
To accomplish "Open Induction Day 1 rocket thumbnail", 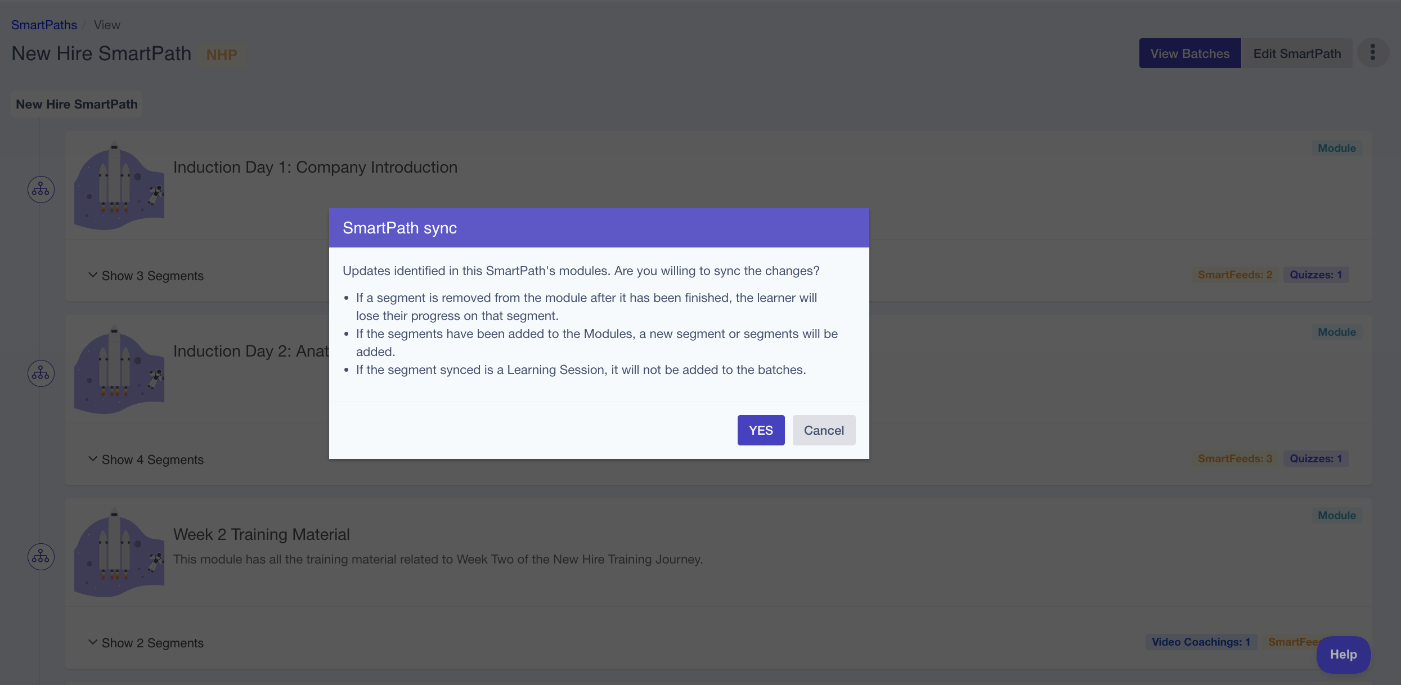I will (x=119, y=186).
